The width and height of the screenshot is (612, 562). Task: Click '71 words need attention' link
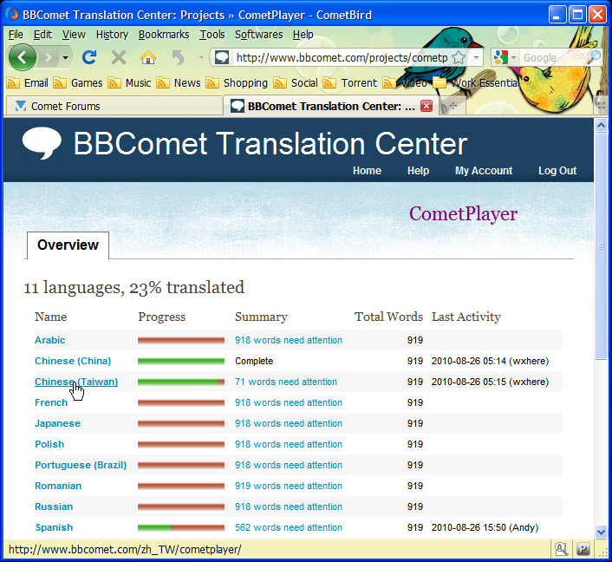click(286, 382)
